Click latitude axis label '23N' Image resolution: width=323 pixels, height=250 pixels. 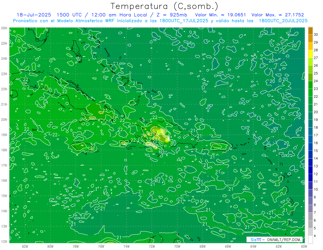[4, 74]
